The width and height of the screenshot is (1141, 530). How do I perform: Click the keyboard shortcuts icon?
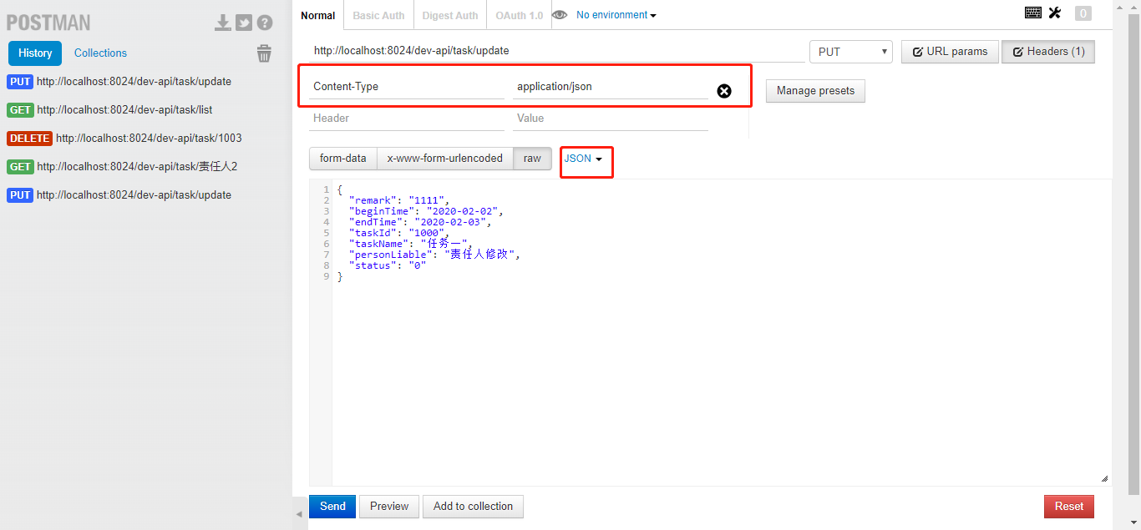click(1033, 13)
